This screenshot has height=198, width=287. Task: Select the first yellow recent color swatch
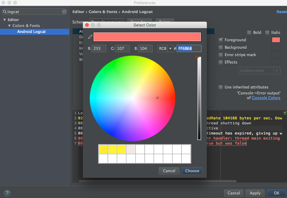tap(103, 149)
